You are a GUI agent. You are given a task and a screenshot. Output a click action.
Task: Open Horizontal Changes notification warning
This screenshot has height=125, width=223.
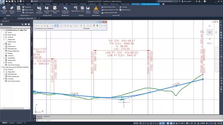click(x=96, y=10)
